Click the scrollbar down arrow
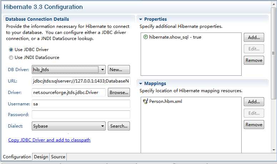The height and width of the screenshot is (164, 277). [x=274, y=150]
